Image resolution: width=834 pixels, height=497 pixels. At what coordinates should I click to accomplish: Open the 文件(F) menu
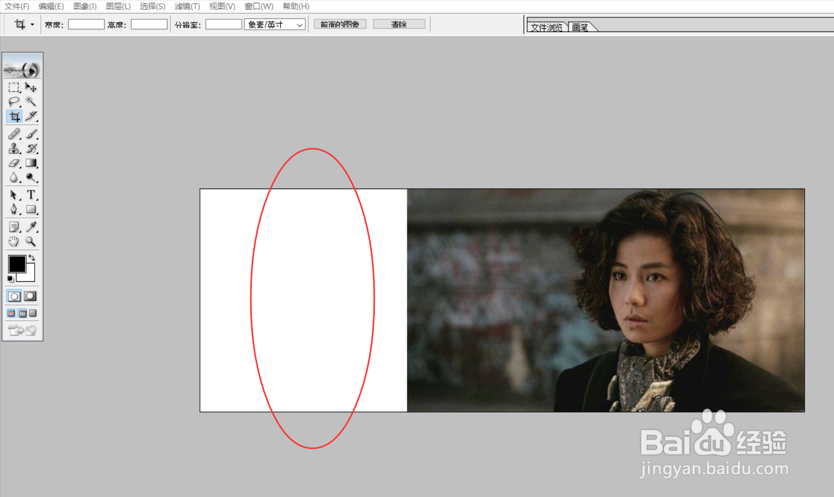point(17,6)
